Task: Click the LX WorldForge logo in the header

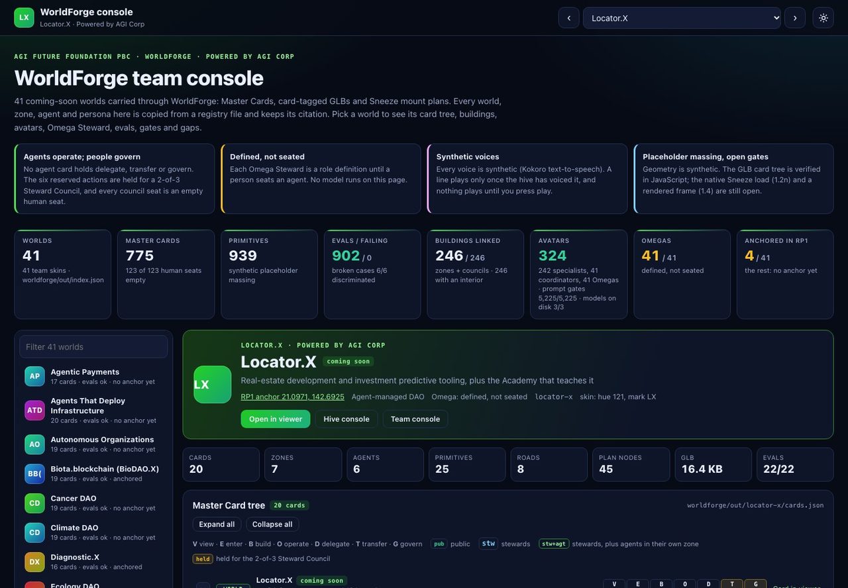Action: [24, 18]
